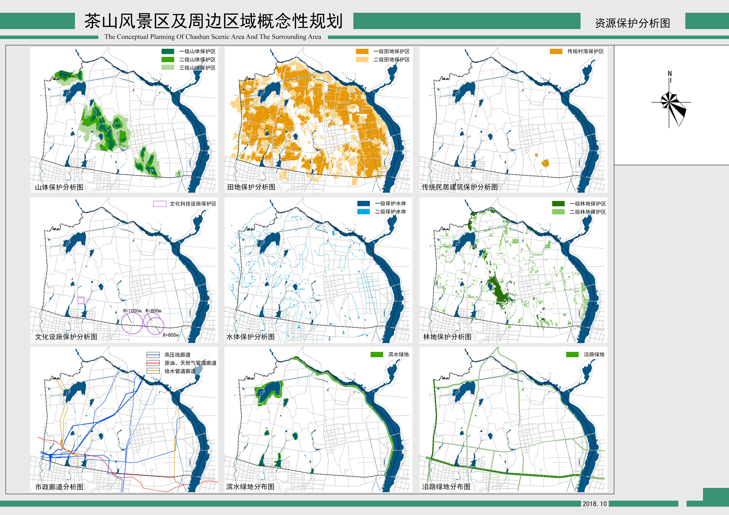Click the 2018. 10 date label
Viewport: 729px width, 515px height.
(x=594, y=504)
